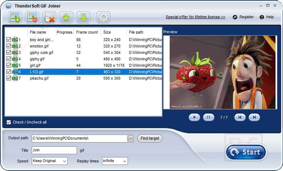283x171 pixels.
Task: Maximize the GIF Joiner window
Action: (x=268, y=6)
